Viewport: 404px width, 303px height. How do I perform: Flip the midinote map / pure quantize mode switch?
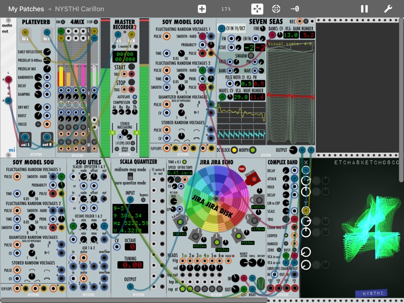coord(130,177)
